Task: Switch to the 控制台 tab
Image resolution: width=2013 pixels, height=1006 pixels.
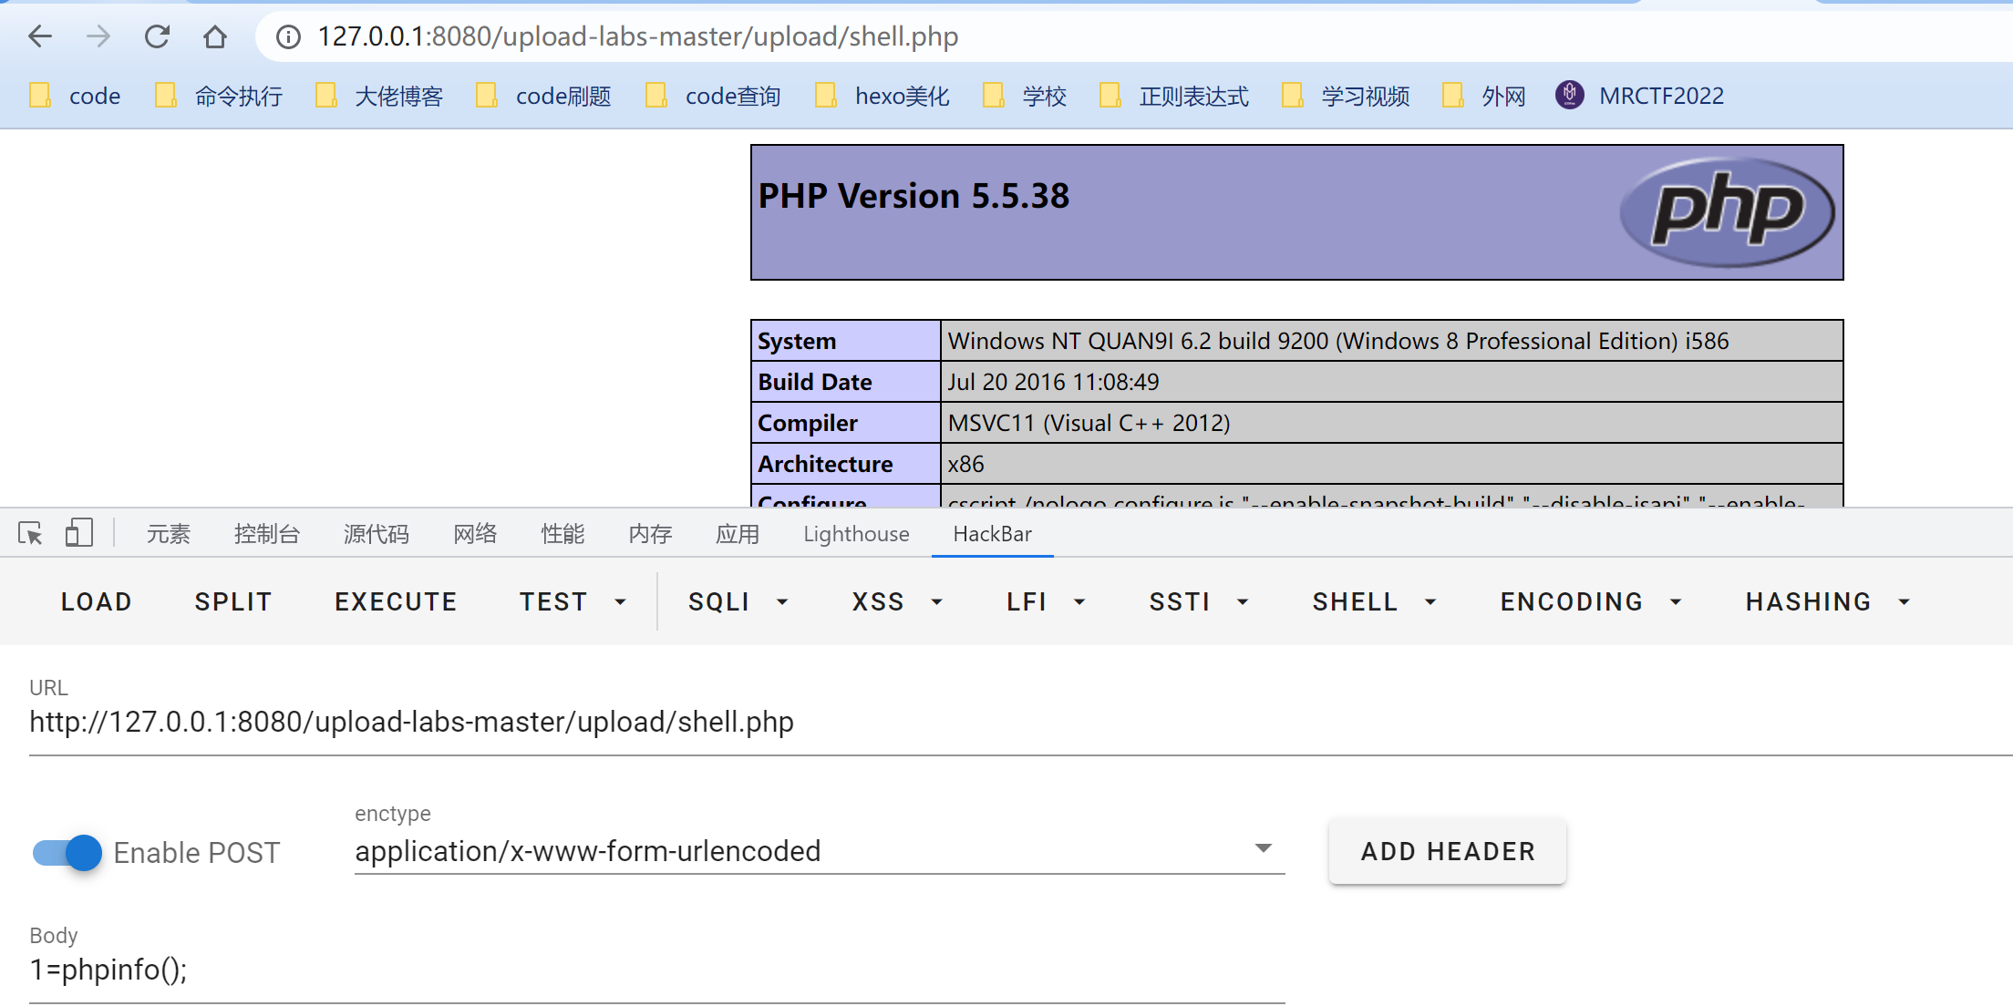Action: (x=266, y=534)
